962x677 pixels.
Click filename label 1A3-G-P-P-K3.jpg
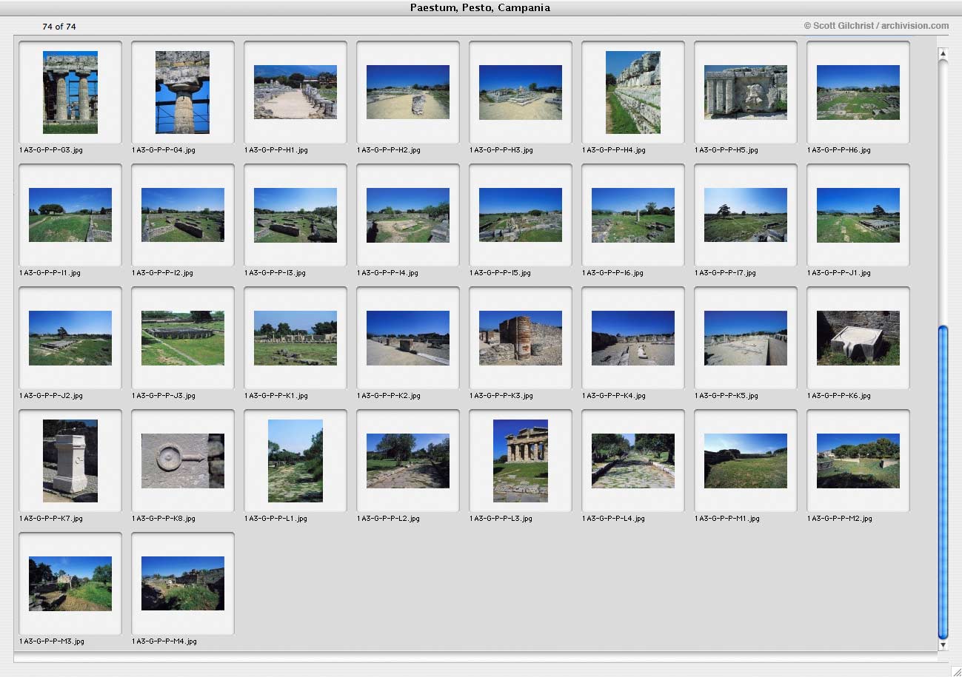(501, 396)
